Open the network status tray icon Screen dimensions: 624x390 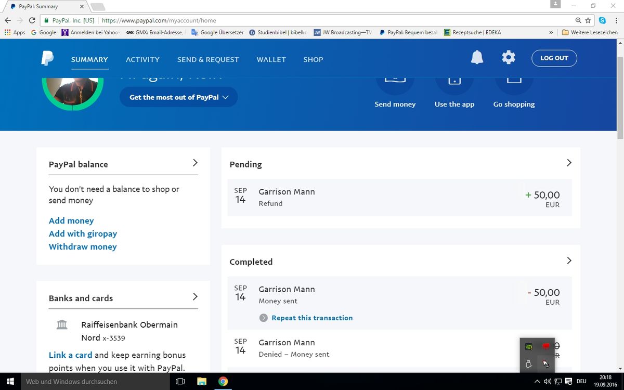pos(558,381)
